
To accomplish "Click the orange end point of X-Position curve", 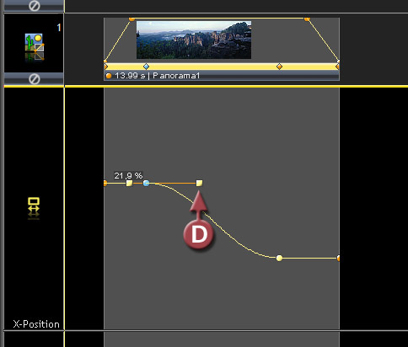I will (x=338, y=258).
